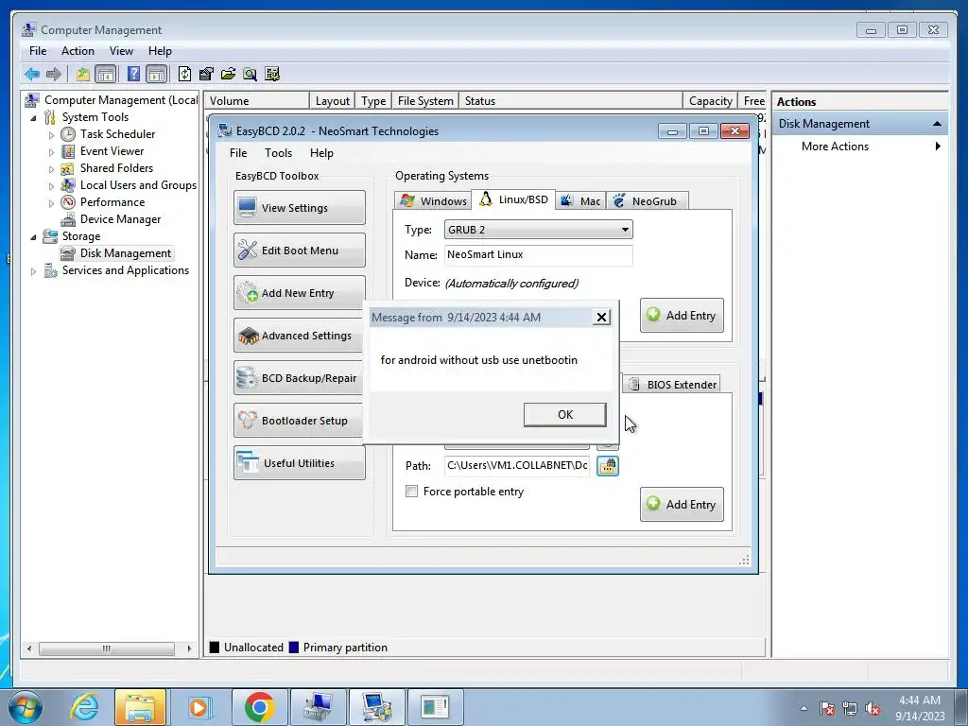Viewport: 968px width, 726px height.
Task: Click the network tray icon
Action: click(x=850, y=709)
